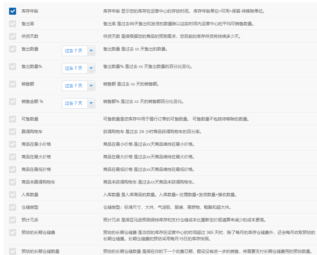Toggle the 售出数量% checkbox
Viewport: 317px width, 255px height.
point(13,67)
